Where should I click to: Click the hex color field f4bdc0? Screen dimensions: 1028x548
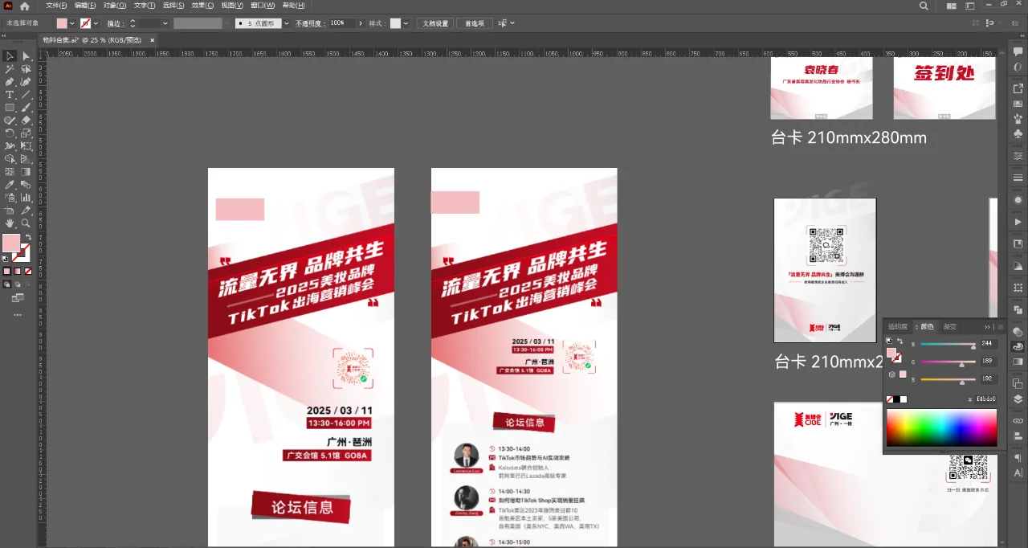point(985,399)
